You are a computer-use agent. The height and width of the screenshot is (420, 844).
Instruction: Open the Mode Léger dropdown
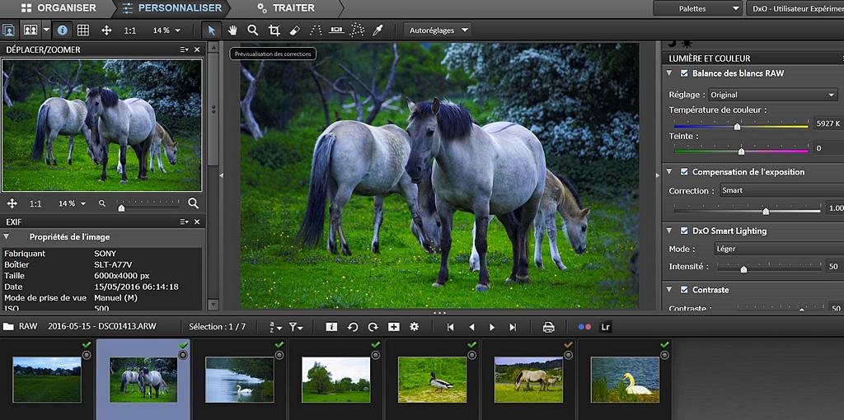click(778, 249)
